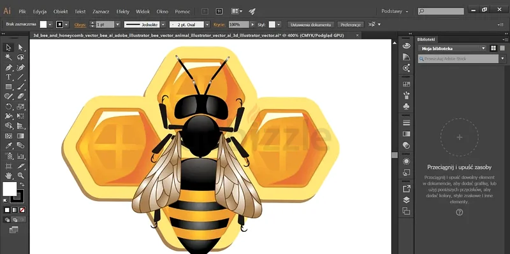Set paint mode to None
510x254 pixels.
click(22, 210)
